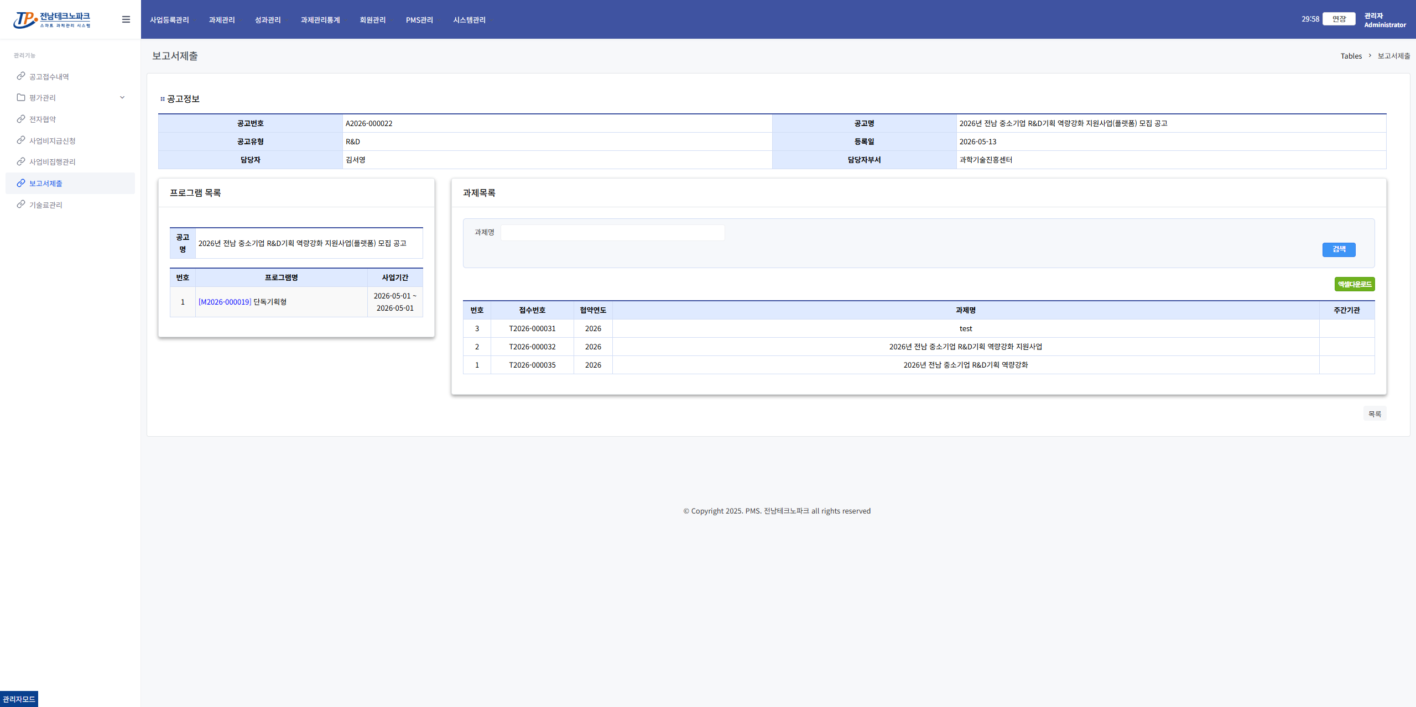Image resolution: width=1416 pixels, height=707 pixels.
Task: Click the 전남테크노파크 footer link
Action: [x=786, y=511]
